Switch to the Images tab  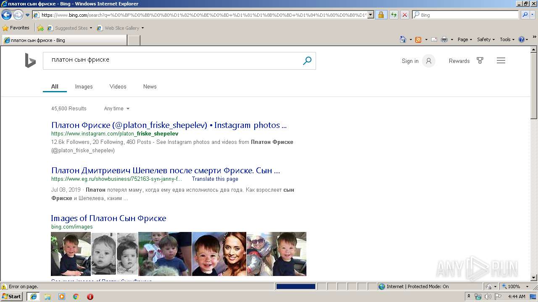[x=84, y=87]
